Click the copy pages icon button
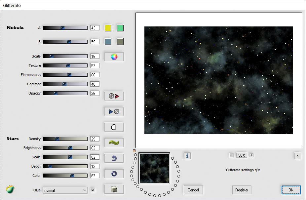Screen dimensions: 306x200 114,127
